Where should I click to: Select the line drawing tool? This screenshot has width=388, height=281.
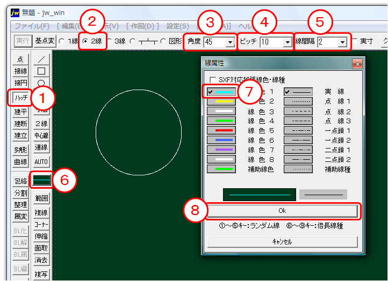41,60
